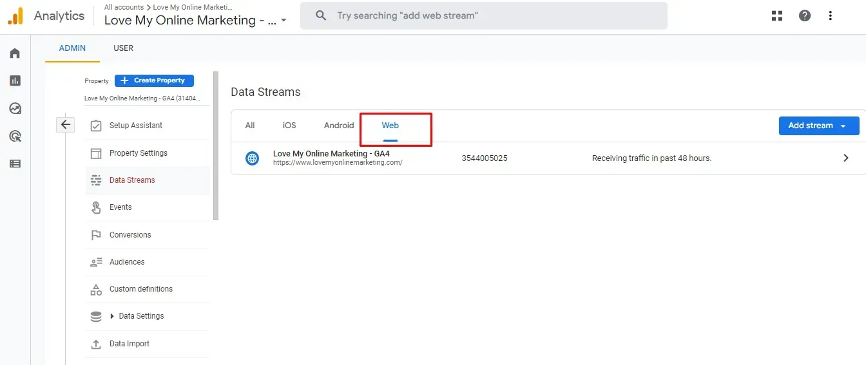The image size is (866, 365).
Task: Open the Google apps grid icon
Action: tap(777, 16)
